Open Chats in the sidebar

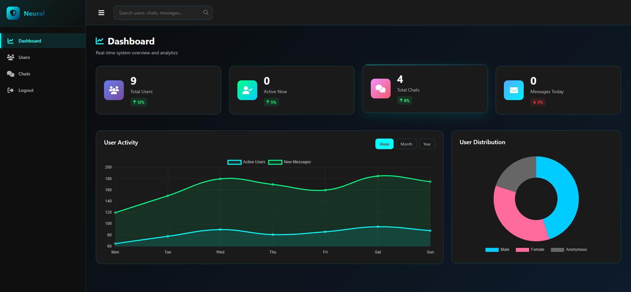(x=43, y=74)
